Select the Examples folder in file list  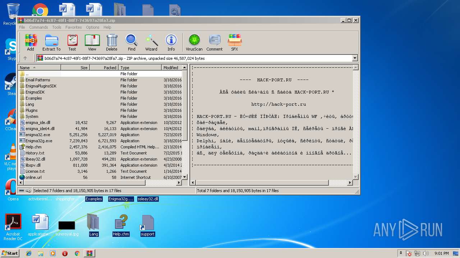click(101, 98)
